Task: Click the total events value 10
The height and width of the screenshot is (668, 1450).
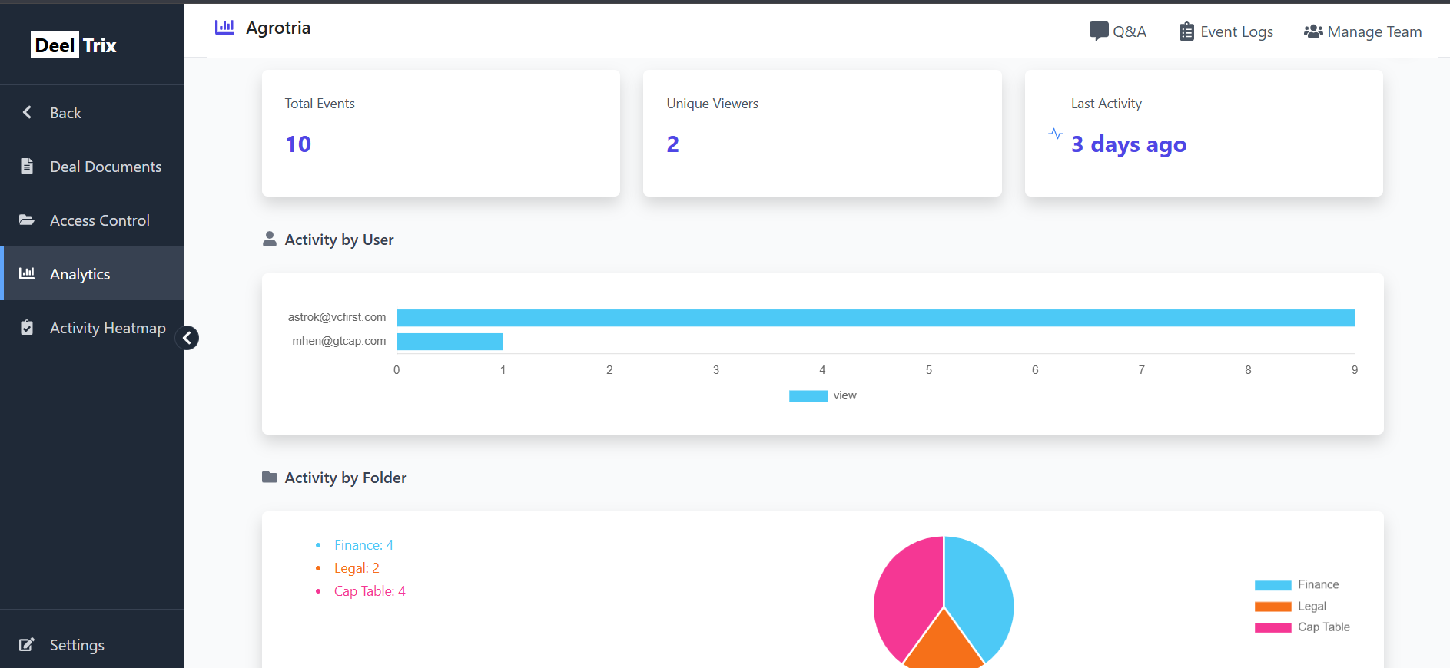Action: point(298,144)
